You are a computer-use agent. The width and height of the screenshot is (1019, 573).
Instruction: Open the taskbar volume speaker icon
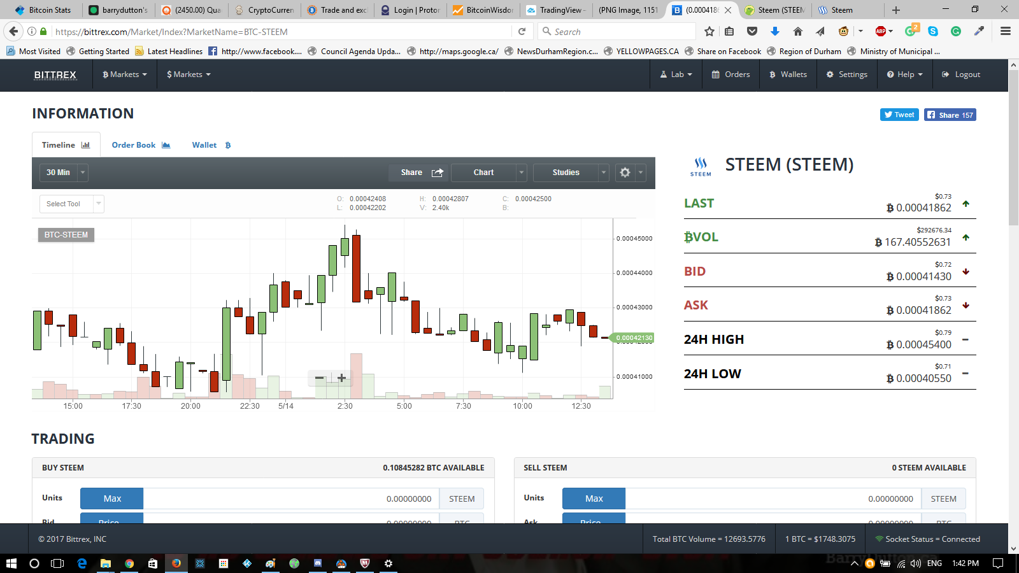(x=916, y=563)
